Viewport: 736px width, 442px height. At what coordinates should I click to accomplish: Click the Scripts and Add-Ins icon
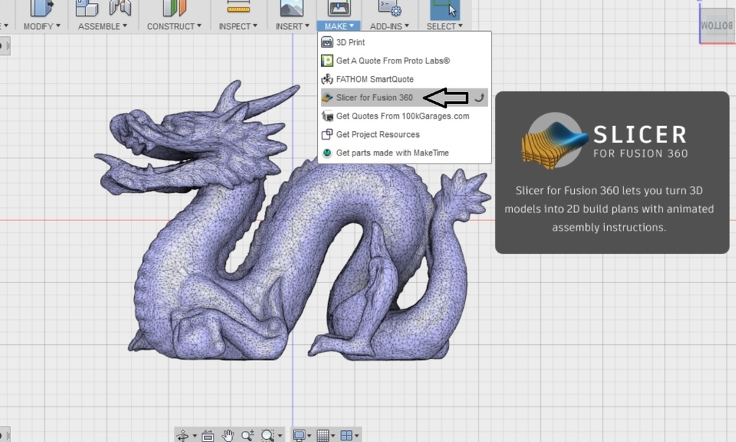[389, 8]
